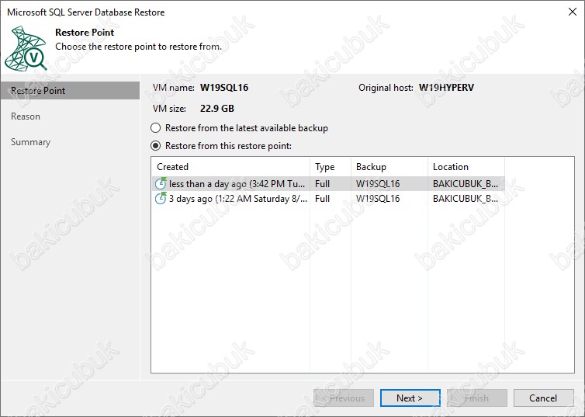Click the VM size value 22.9 GB

tap(217, 109)
